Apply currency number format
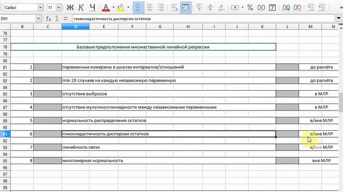The width and height of the screenshot is (343, 192). coord(235,7)
